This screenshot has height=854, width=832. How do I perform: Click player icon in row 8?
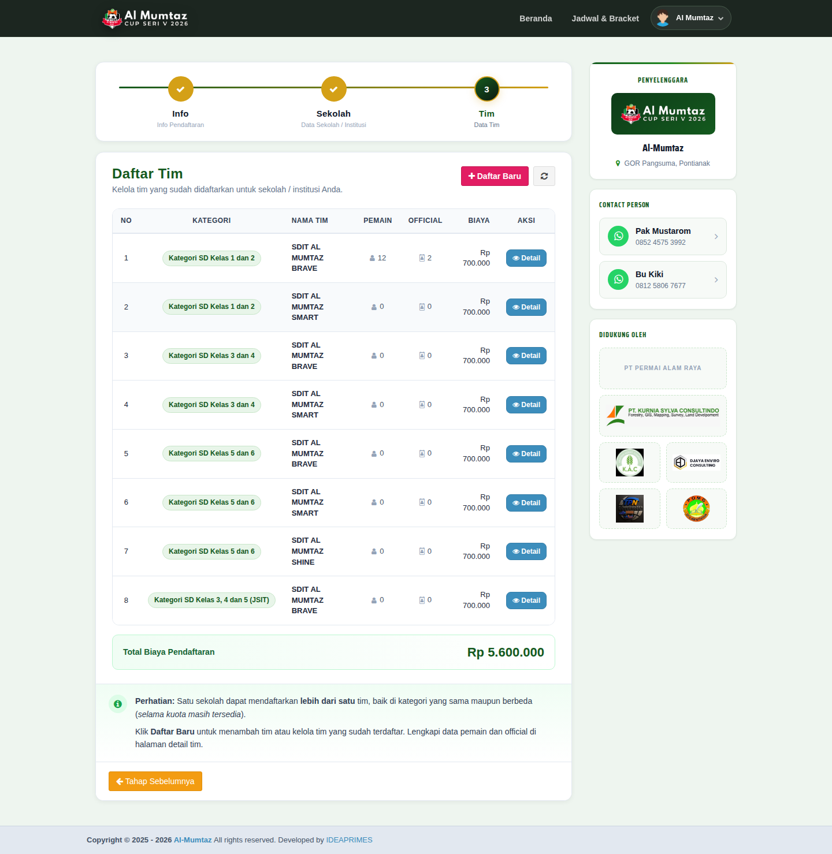point(374,601)
